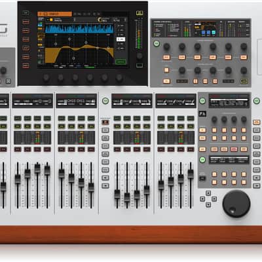The image size is (262, 262).
Task: Click the right arrow button beside the jog wheel
Action: tap(214, 199)
